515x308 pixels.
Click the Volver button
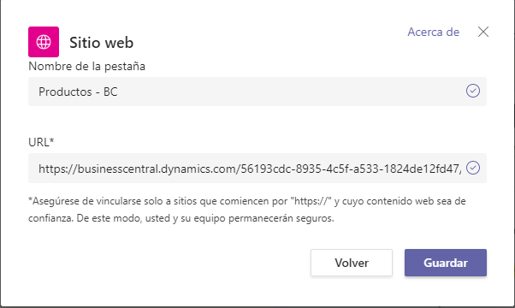click(352, 263)
